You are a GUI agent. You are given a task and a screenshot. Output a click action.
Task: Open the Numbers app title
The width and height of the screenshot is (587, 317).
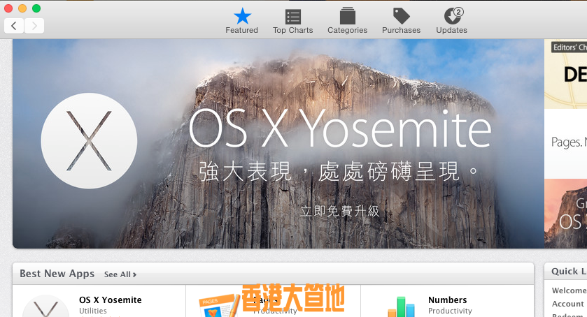click(447, 300)
